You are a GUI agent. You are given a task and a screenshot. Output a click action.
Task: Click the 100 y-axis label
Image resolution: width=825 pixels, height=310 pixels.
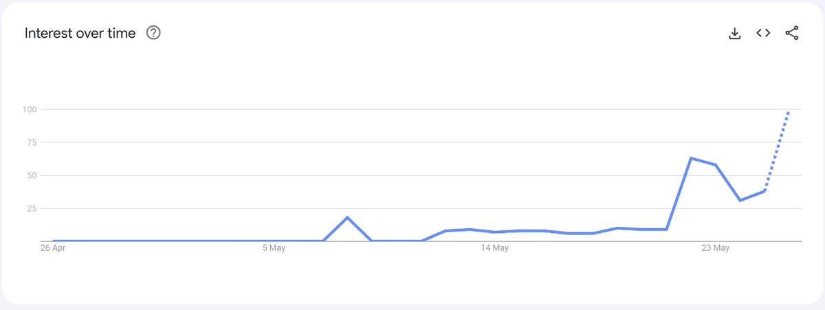coord(28,109)
